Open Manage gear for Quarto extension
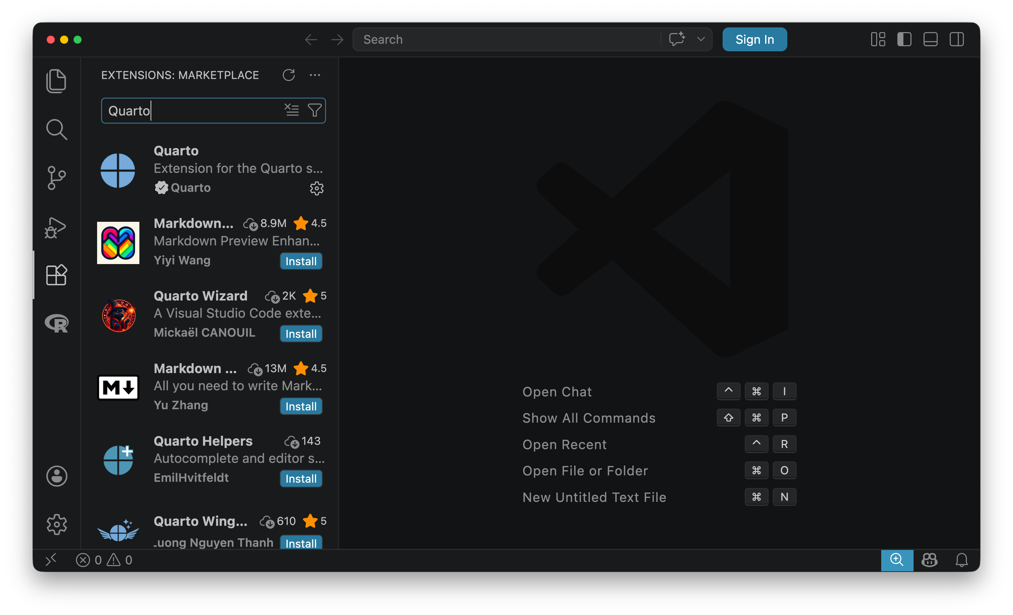The height and width of the screenshot is (615, 1013). click(x=316, y=189)
